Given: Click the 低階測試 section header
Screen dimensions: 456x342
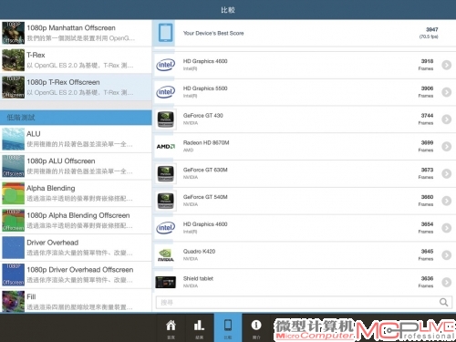Looking at the screenshot, I should [76, 118].
